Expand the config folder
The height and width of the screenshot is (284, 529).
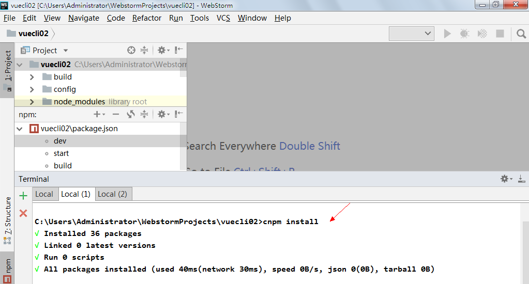coord(32,90)
